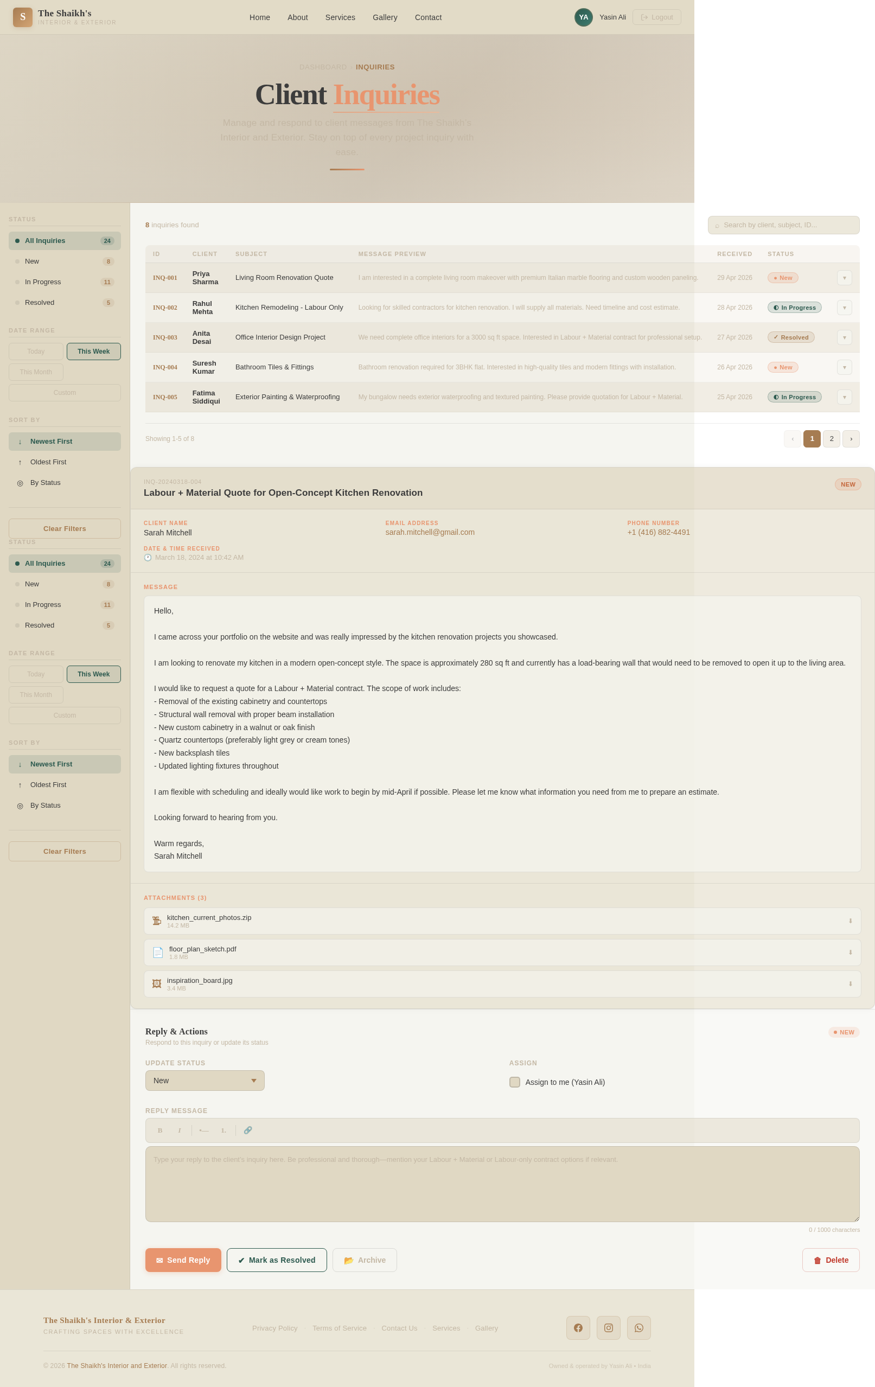Download inspiration_board.jpg via its download icon

click(x=850, y=984)
